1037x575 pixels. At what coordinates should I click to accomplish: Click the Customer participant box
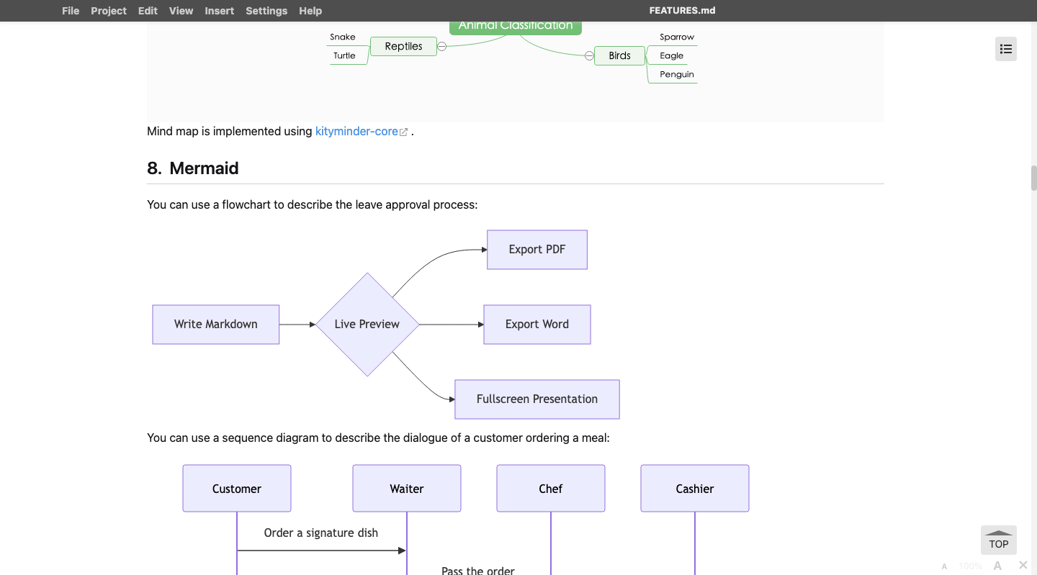237,489
